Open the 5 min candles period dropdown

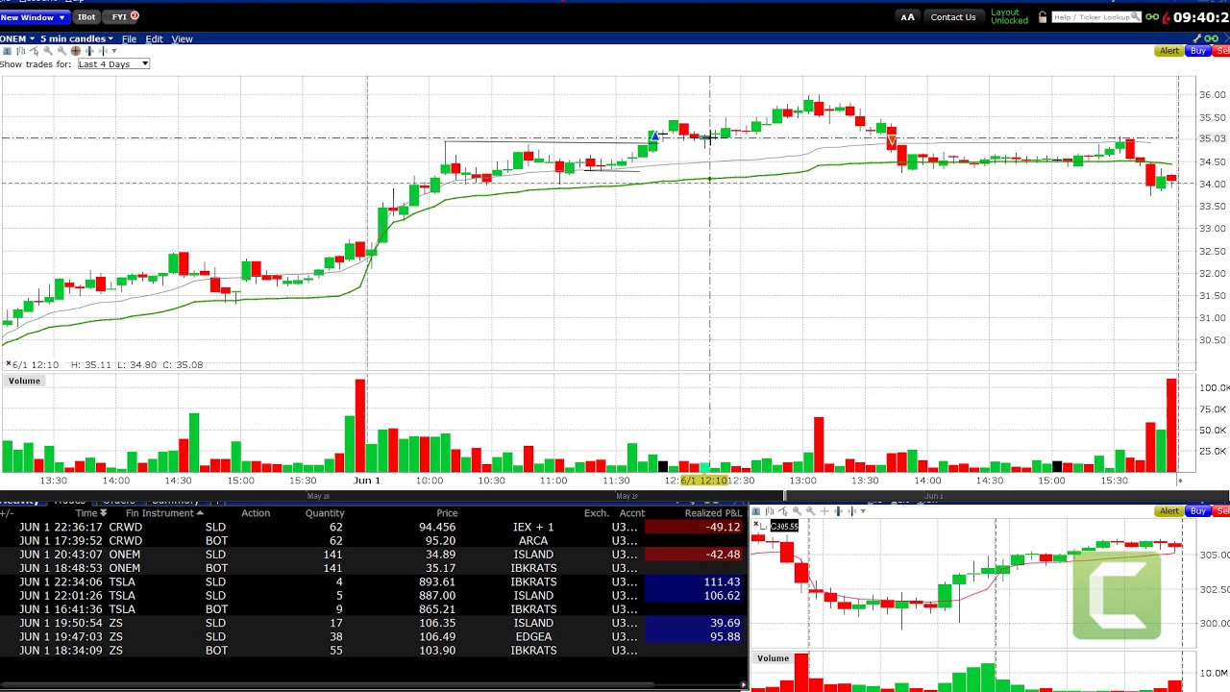pos(77,38)
